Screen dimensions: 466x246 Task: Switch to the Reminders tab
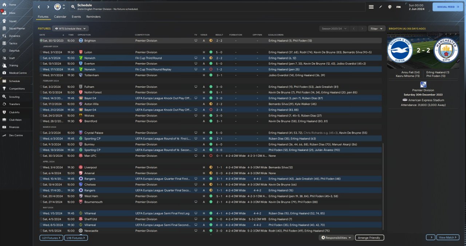[x=93, y=17]
